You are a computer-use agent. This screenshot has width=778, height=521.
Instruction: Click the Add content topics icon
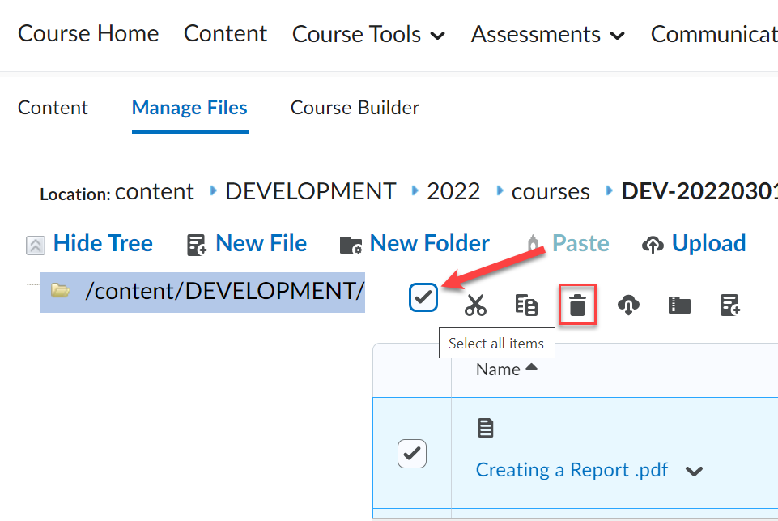point(730,305)
